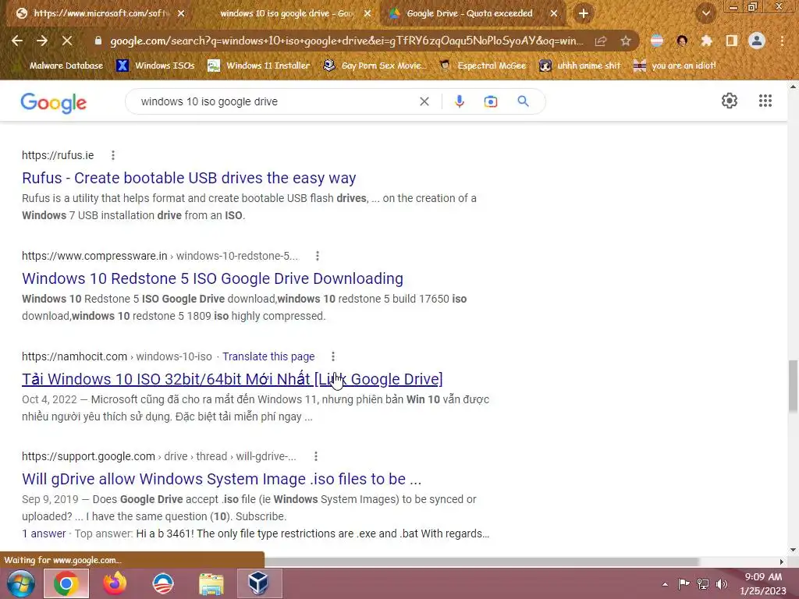The height and width of the screenshot is (599, 799).
Task: Open the Windows Start menu
Action: point(20,583)
